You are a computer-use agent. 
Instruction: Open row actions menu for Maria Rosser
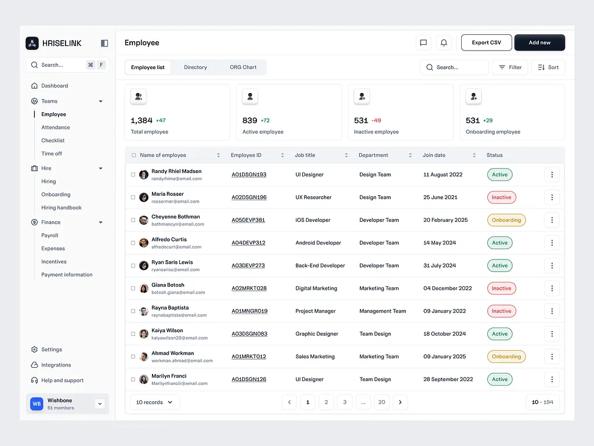pos(552,197)
